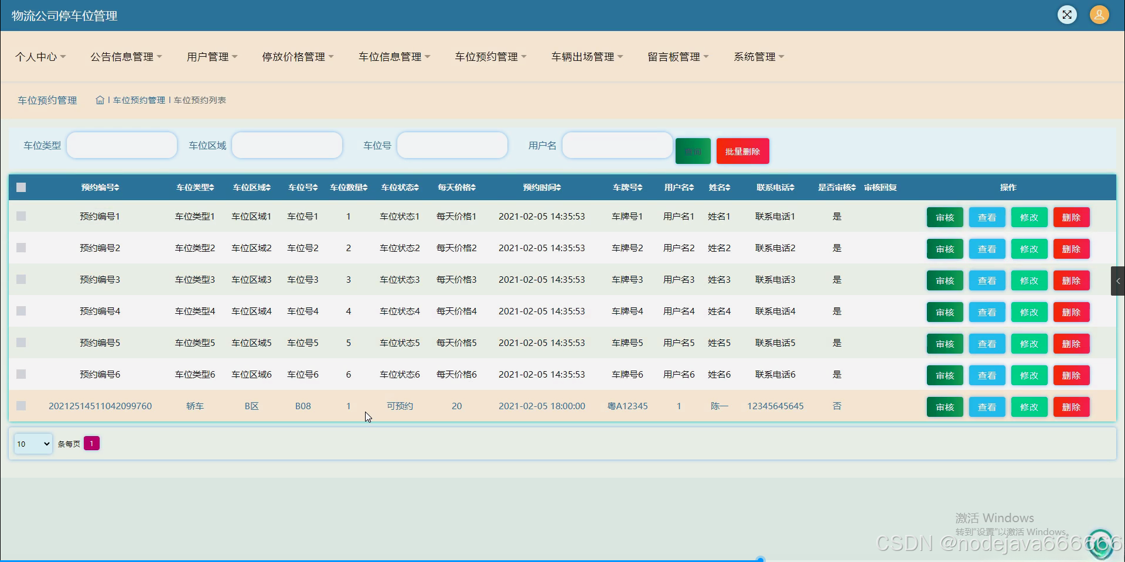Click the 审核回复 column header

pyautogui.click(x=880, y=187)
